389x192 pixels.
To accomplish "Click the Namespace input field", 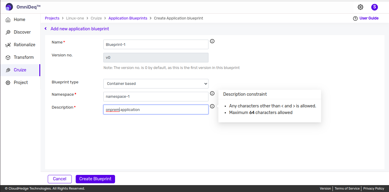I will pos(156,97).
